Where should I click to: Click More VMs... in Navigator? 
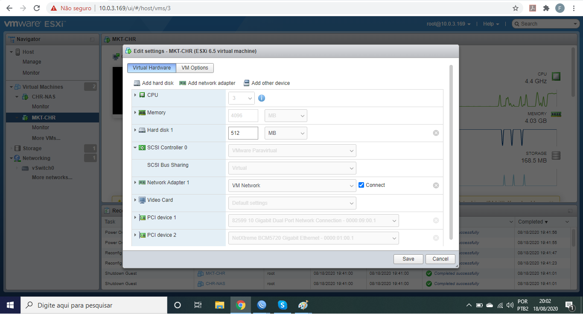pos(46,138)
